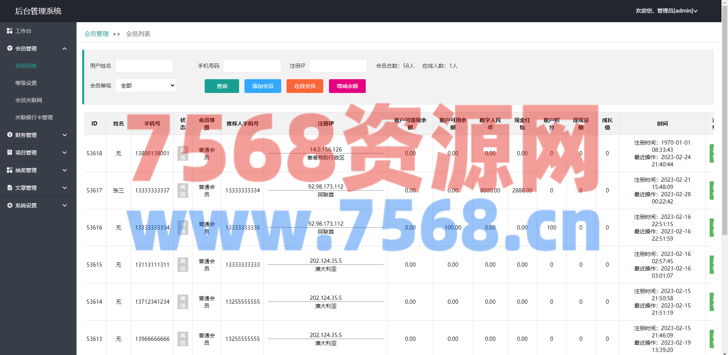Open the 会员等级 dropdown
Image resolution: width=728 pixels, height=355 pixels.
tap(145, 85)
